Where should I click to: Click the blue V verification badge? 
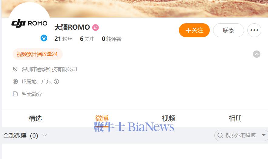(x=44, y=38)
